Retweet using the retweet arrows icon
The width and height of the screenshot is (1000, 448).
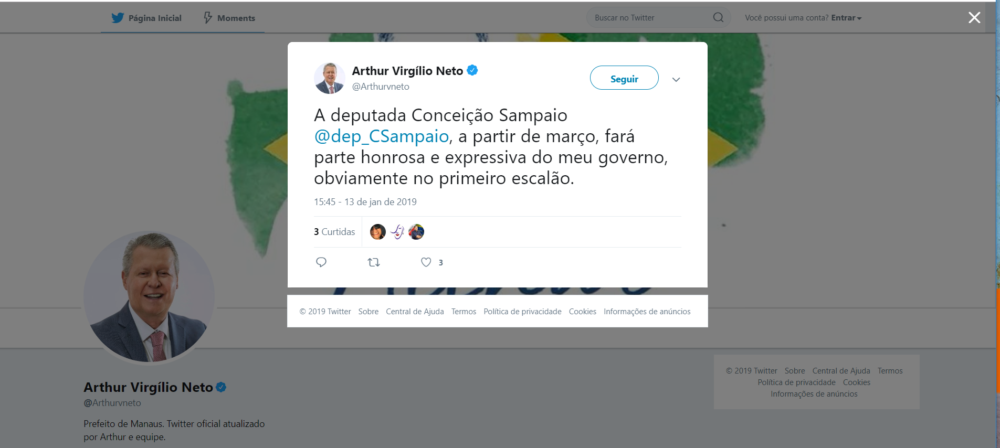[374, 262]
